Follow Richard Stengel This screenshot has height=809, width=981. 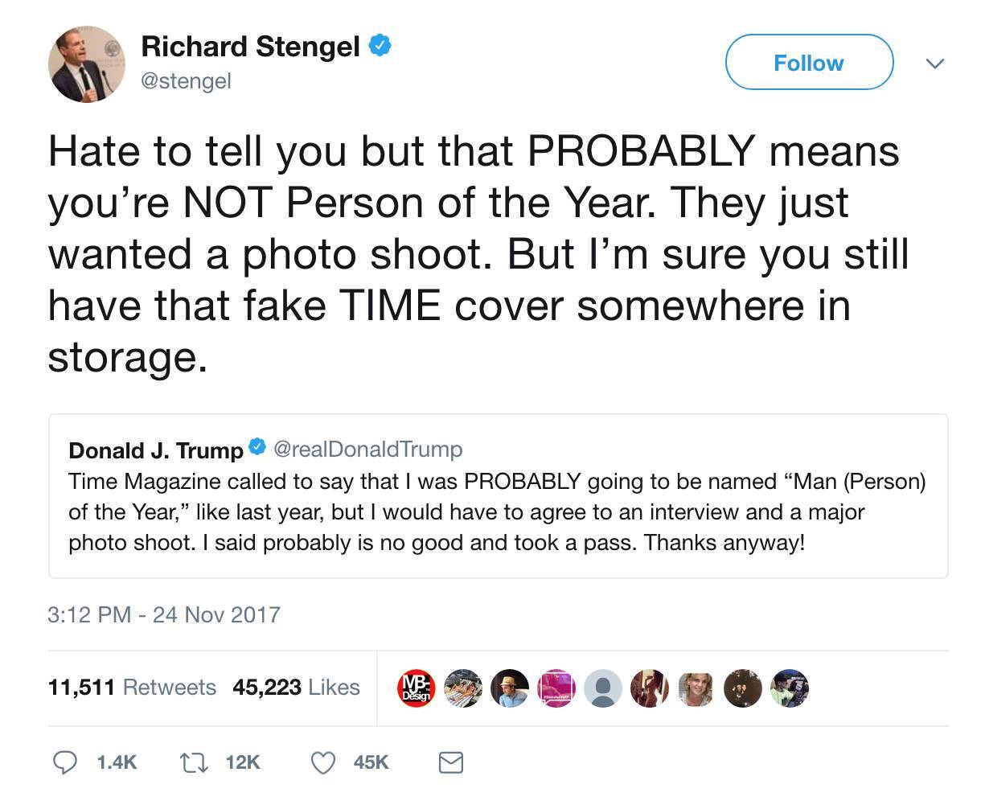pos(808,63)
